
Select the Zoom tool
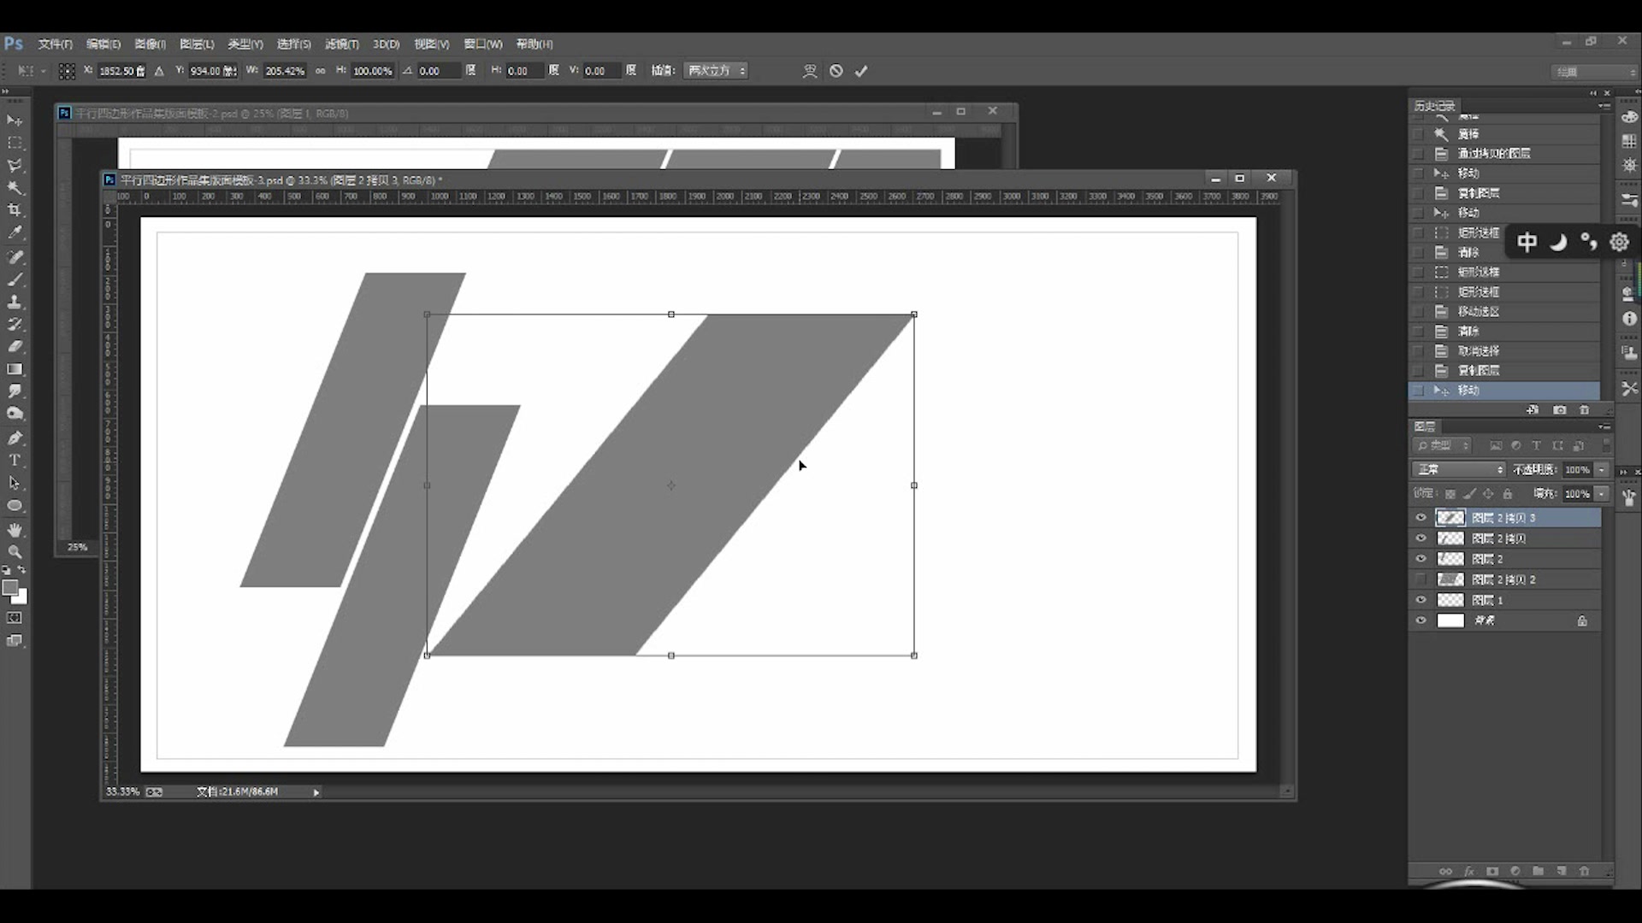click(15, 552)
